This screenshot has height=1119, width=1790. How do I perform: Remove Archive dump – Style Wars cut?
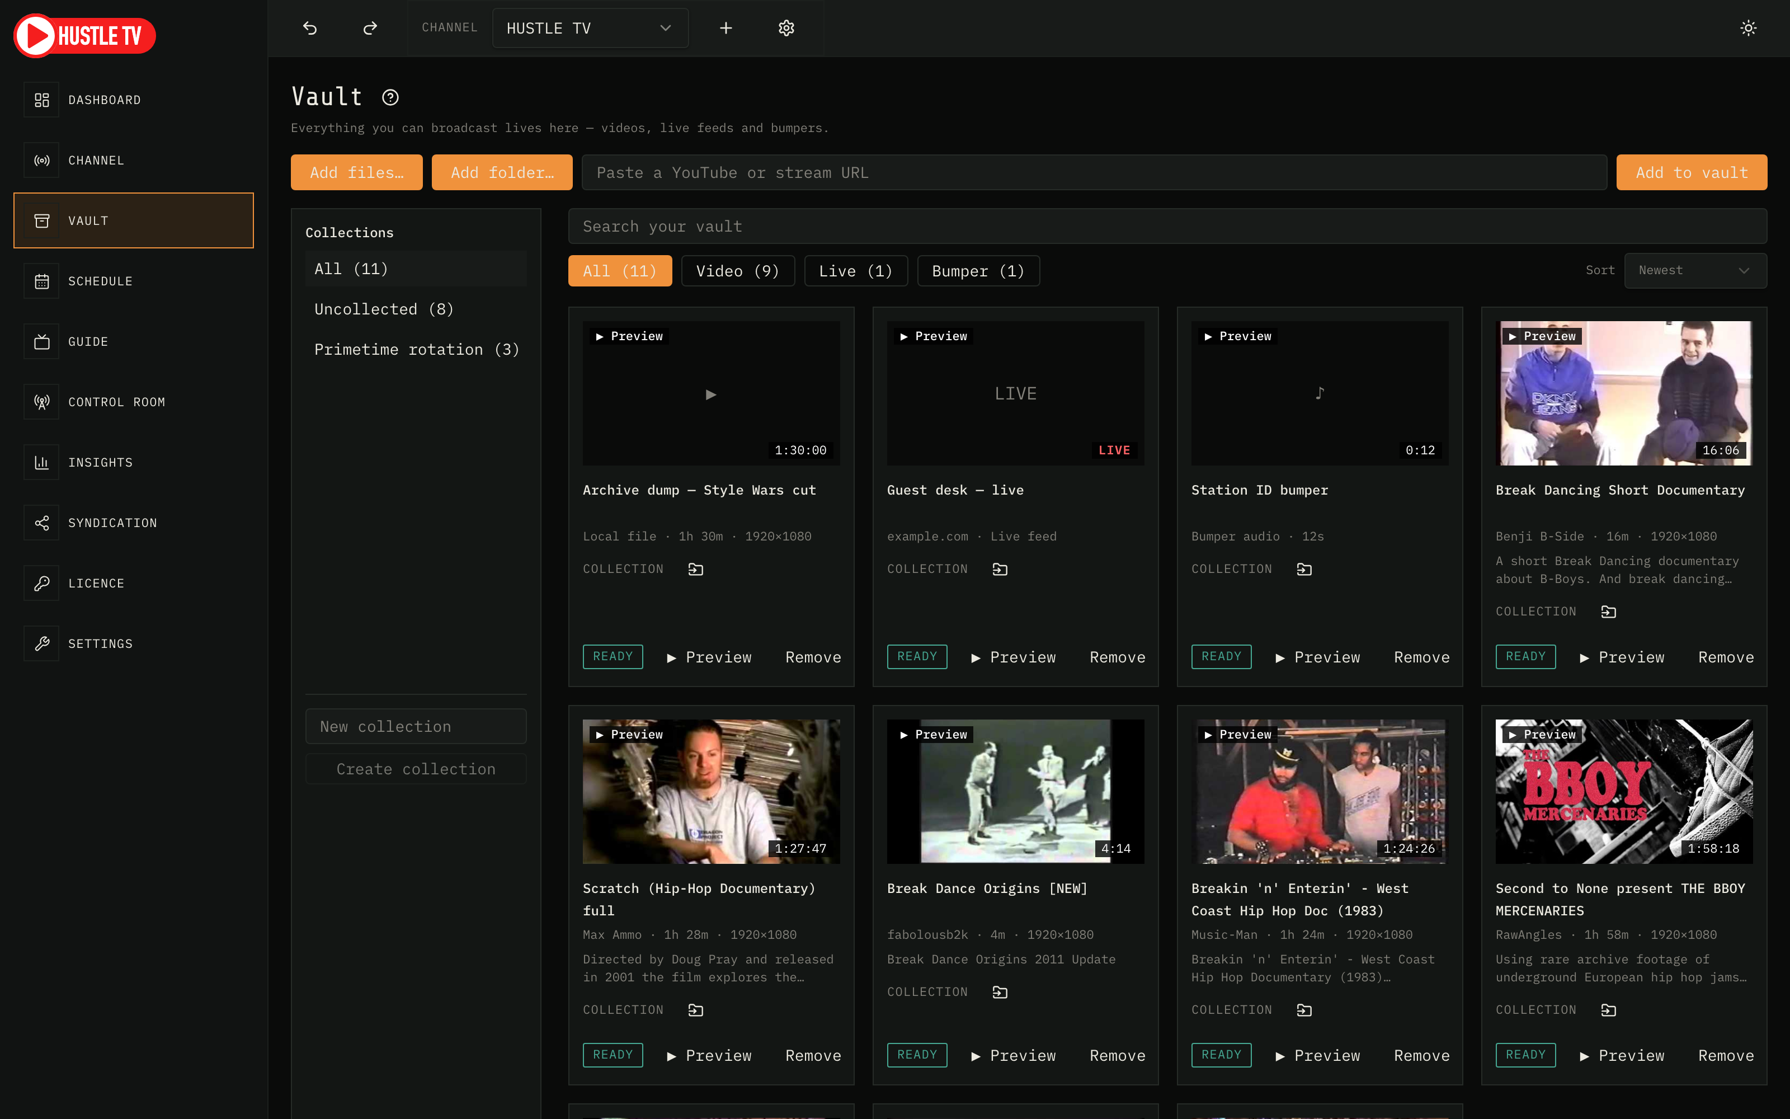tap(813, 657)
